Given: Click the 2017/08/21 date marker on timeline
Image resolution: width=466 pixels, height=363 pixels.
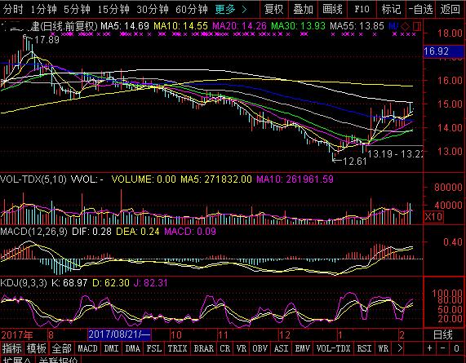Looking at the screenshot, I should coord(119,334).
